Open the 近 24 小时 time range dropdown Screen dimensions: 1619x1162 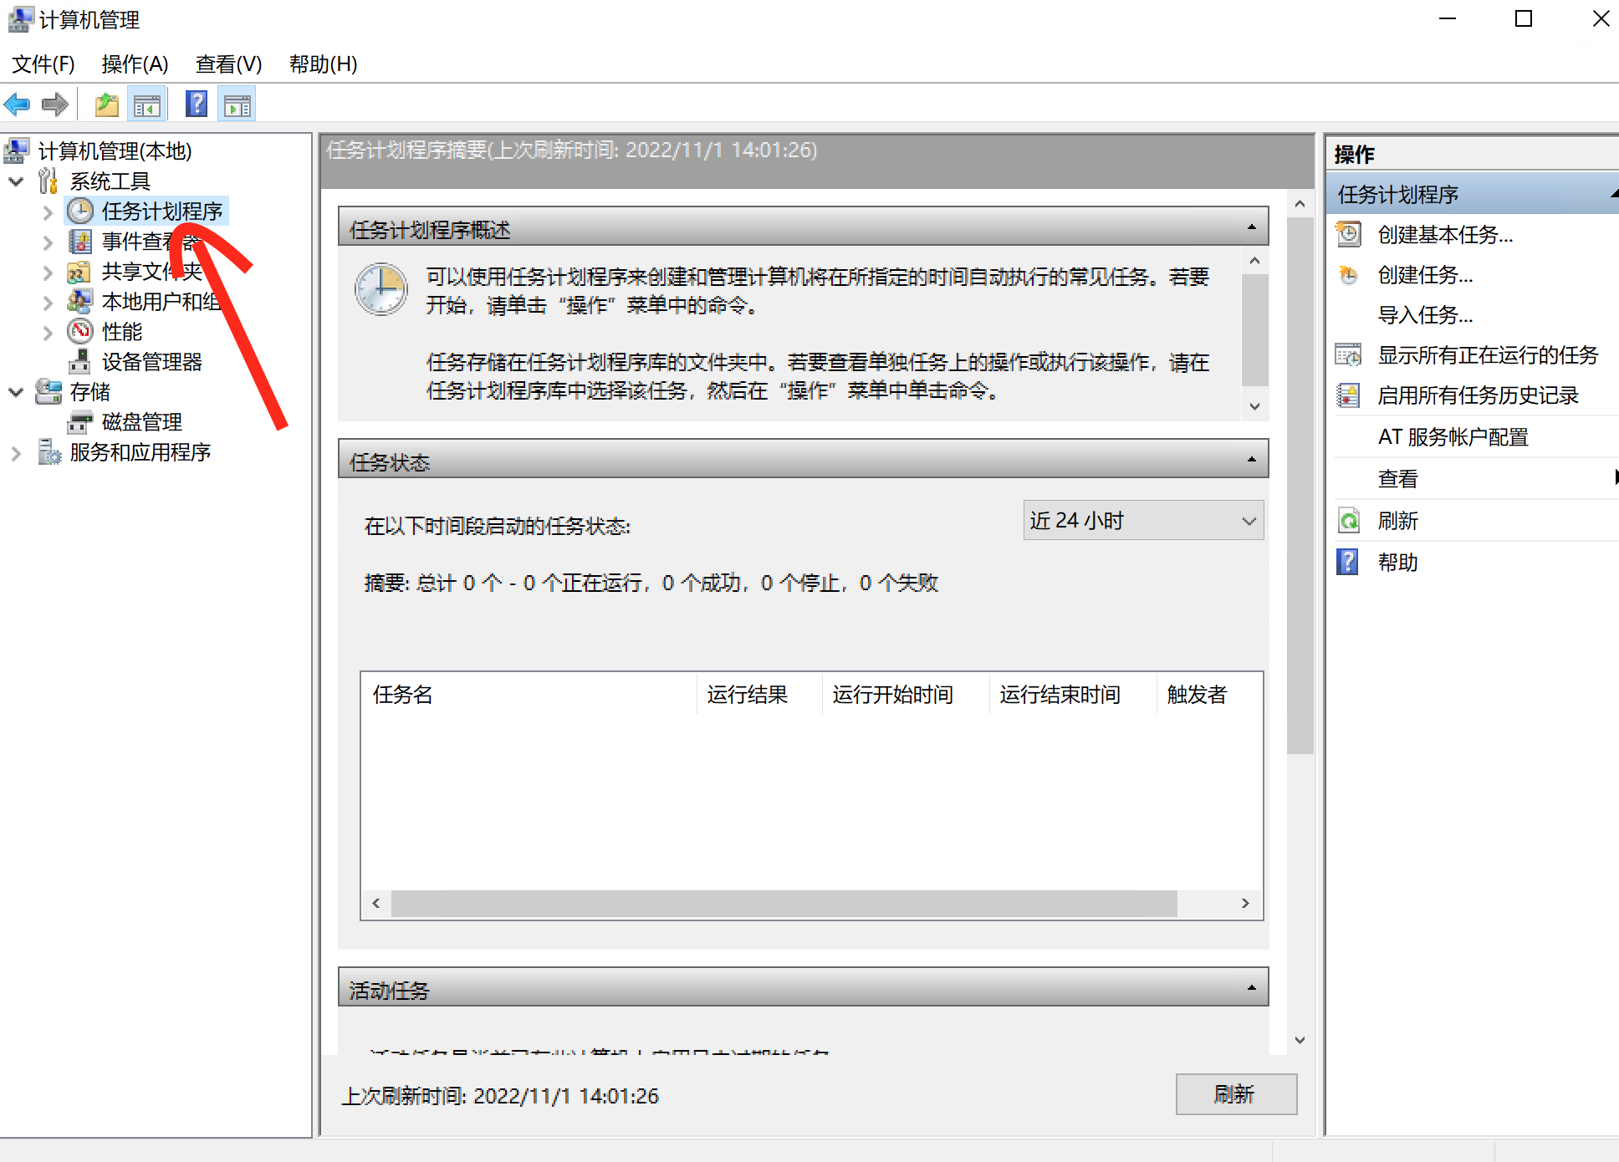point(1143,520)
